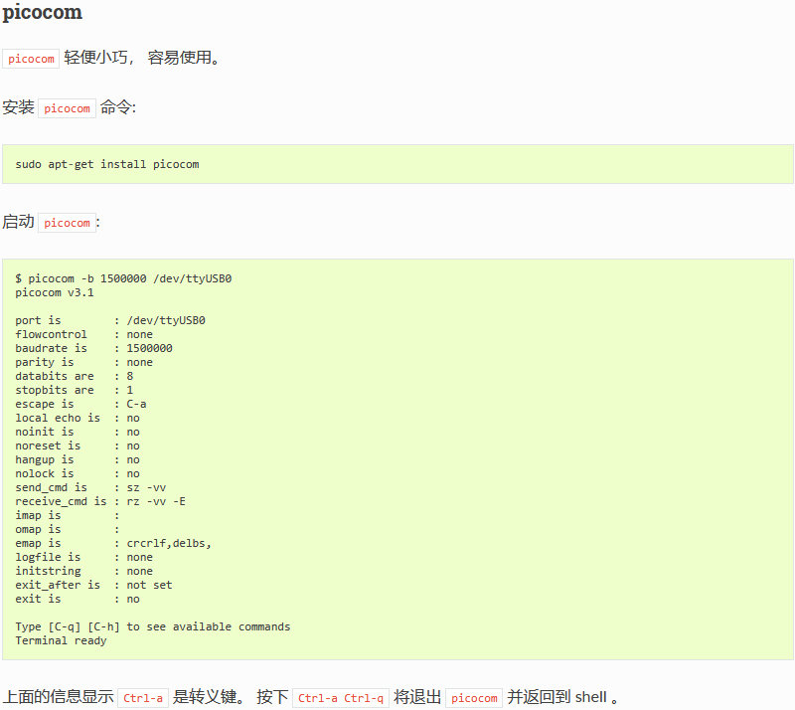Click the 'Type [C-q] [C-h] to see available commands' line
795x710 pixels.
point(153,626)
